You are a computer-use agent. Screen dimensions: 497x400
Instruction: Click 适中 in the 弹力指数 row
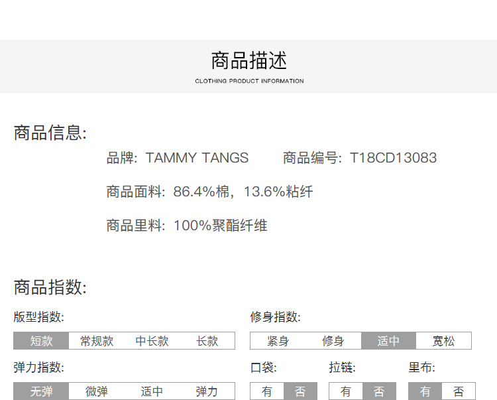[x=152, y=391]
